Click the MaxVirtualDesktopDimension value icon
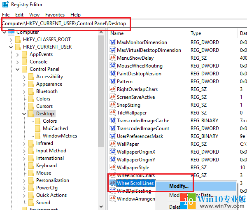 pos(113,50)
